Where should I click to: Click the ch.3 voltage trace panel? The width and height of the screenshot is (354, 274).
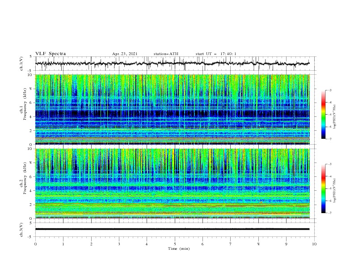click(x=175, y=230)
